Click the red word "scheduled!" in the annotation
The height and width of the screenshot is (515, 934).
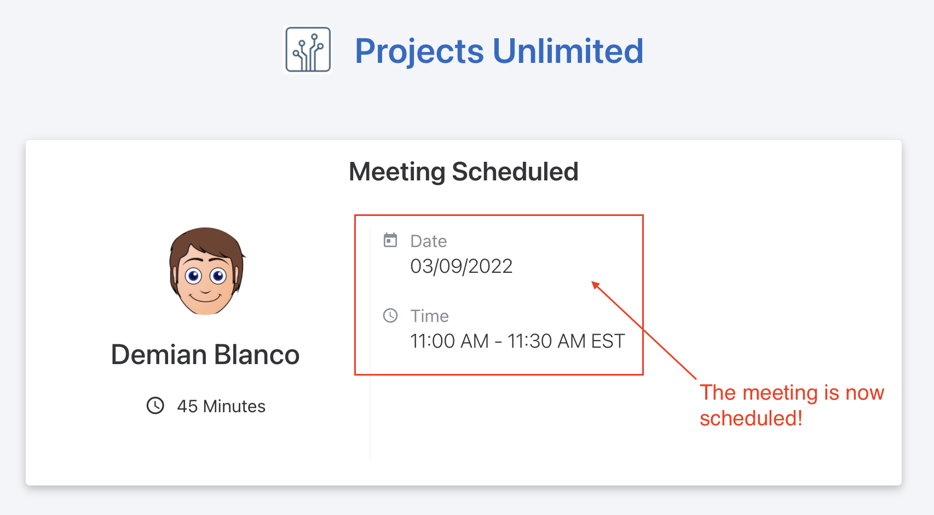pos(751,418)
